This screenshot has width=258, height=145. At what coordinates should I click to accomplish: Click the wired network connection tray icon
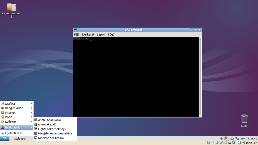(227, 139)
